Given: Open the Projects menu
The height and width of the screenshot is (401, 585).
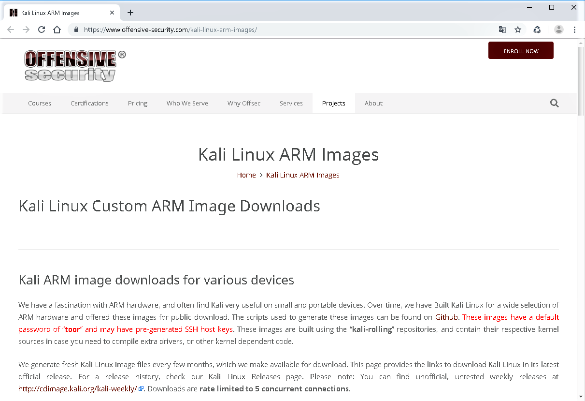Looking at the screenshot, I should 334,103.
